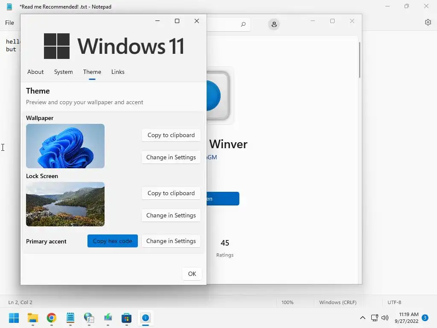Viewport: 437px width, 328px height.
Task: Click the Ln 2, Col 2 status entry
Action: 20,302
